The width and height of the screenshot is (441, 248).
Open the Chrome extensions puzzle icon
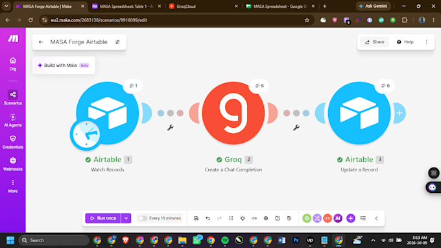(405, 20)
